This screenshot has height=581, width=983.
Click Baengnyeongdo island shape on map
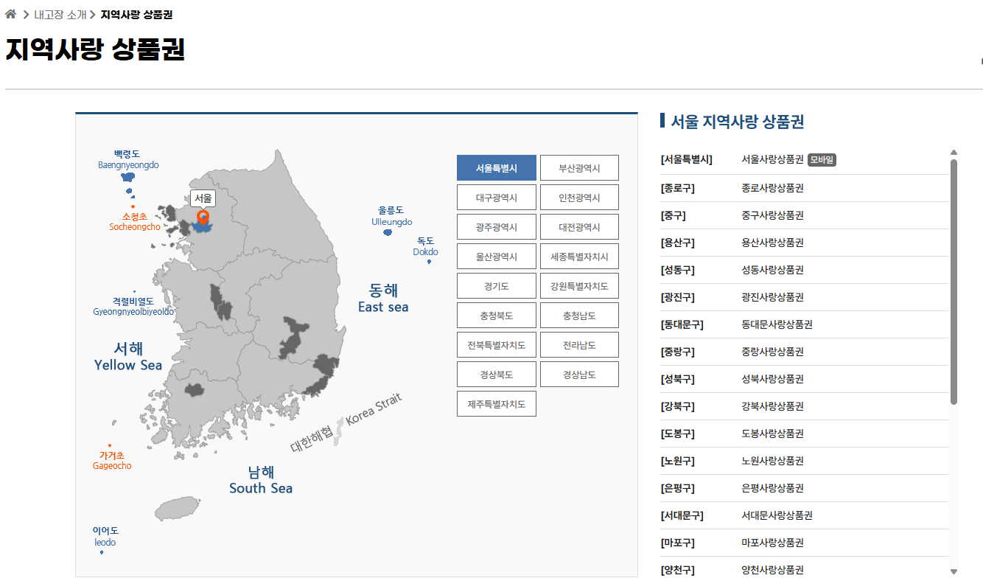127,176
